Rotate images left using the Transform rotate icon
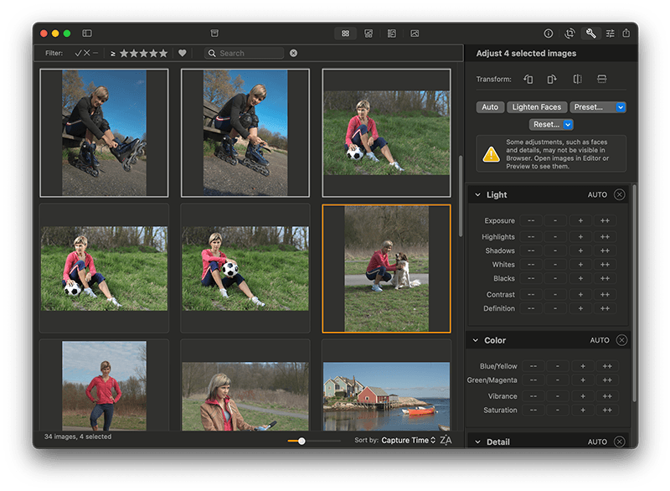This screenshot has height=491, width=670. 528,79
